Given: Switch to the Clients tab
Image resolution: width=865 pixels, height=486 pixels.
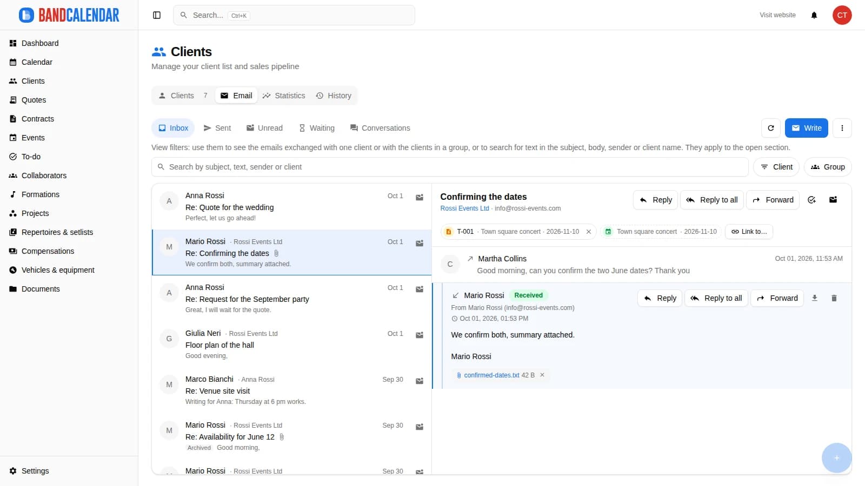Looking at the screenshot, I should click(183, 96).
